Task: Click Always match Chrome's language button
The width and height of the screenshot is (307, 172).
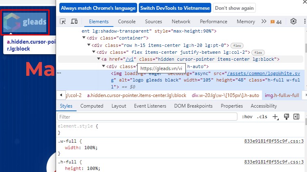Action: click(x=98, y=8)
